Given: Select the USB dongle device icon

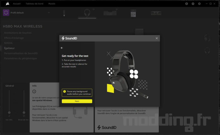Looking at the screenshot, I should (x=64, y=13).
